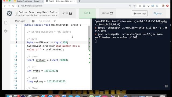The height and width of the screenshot is (97, 172).
Task: Click the code formatter icon beside Main.java
Action: [x=33, y=21]
